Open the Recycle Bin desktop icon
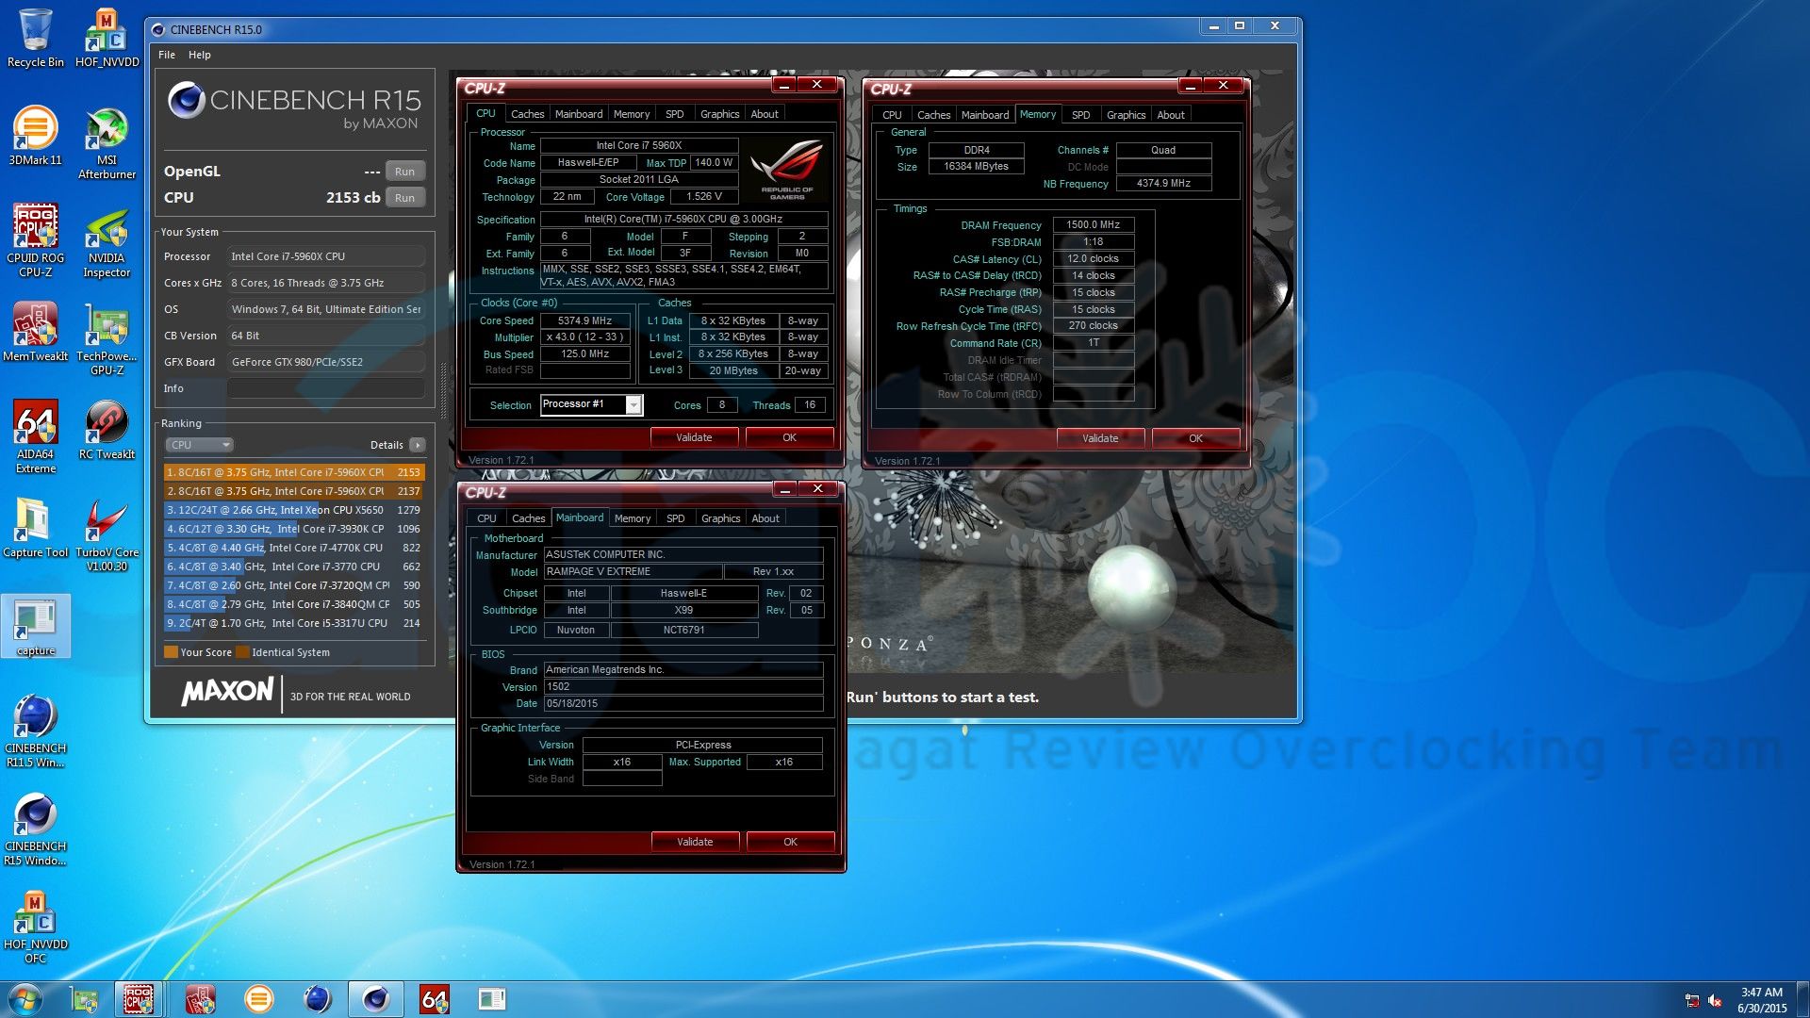 point(35,38)
